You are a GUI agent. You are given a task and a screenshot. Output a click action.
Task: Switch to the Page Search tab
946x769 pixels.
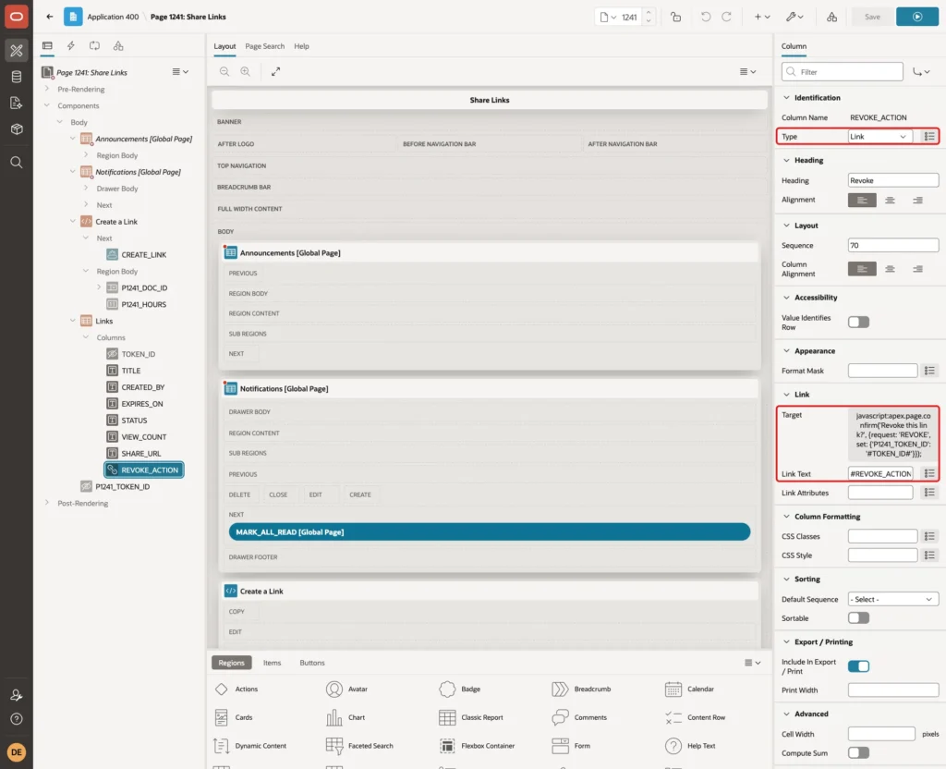point(264,46)
